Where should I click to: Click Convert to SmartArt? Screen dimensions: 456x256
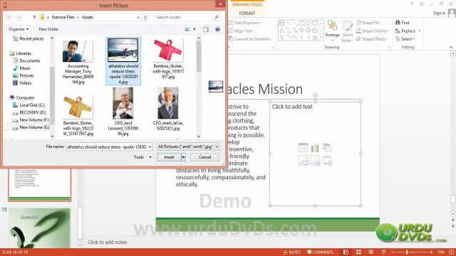click(x=251, y=39)
